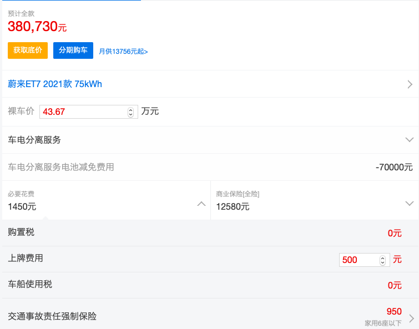Click the right chevron on the 蔚来ET7 row

[410, 84]
